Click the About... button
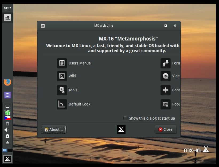The image size is (219, 167). point(54,129)
